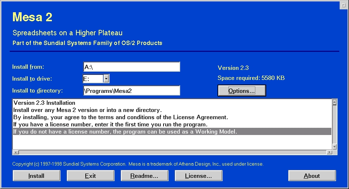This screenshot has height=189, width=349.
Task: Select 'Install over any Mesa 2 version' line
Action: 172,110
